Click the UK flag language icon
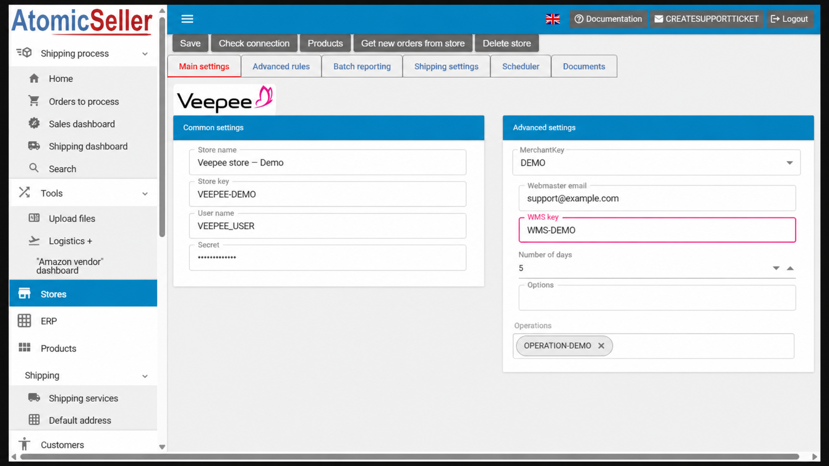The image size is (829, 466). (x=553, y=19)
